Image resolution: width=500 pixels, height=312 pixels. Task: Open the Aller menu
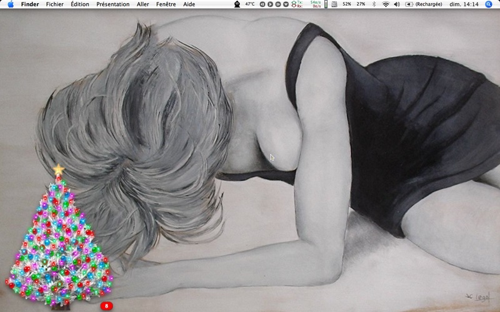click(x=142, y=4)
